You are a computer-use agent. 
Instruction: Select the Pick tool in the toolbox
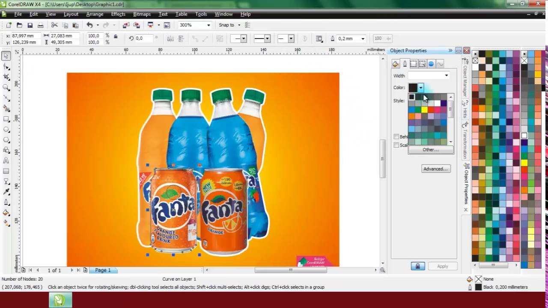6,56
